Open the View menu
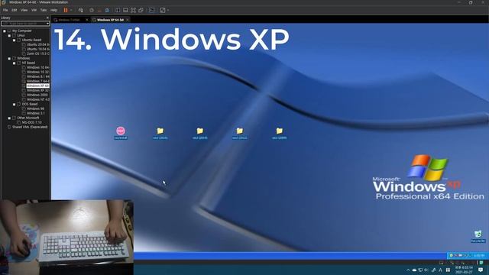489x275 pixels. pyautogui.click(x=24, y=10)
